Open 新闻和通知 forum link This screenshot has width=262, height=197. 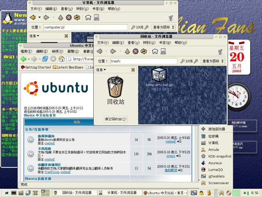46,136
